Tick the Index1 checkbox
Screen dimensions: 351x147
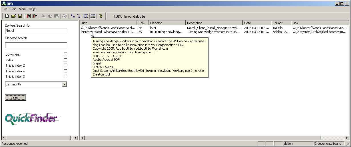click(x=65, y=60)
